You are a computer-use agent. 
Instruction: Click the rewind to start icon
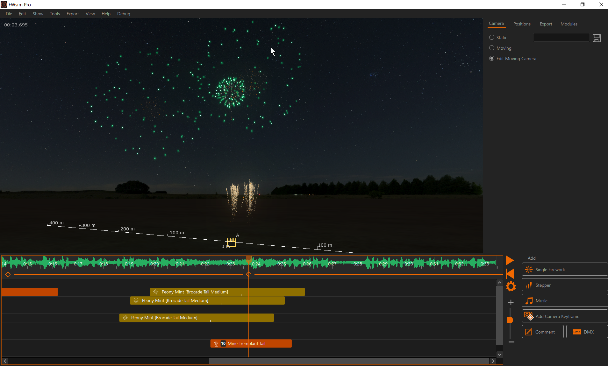point(510,274)
